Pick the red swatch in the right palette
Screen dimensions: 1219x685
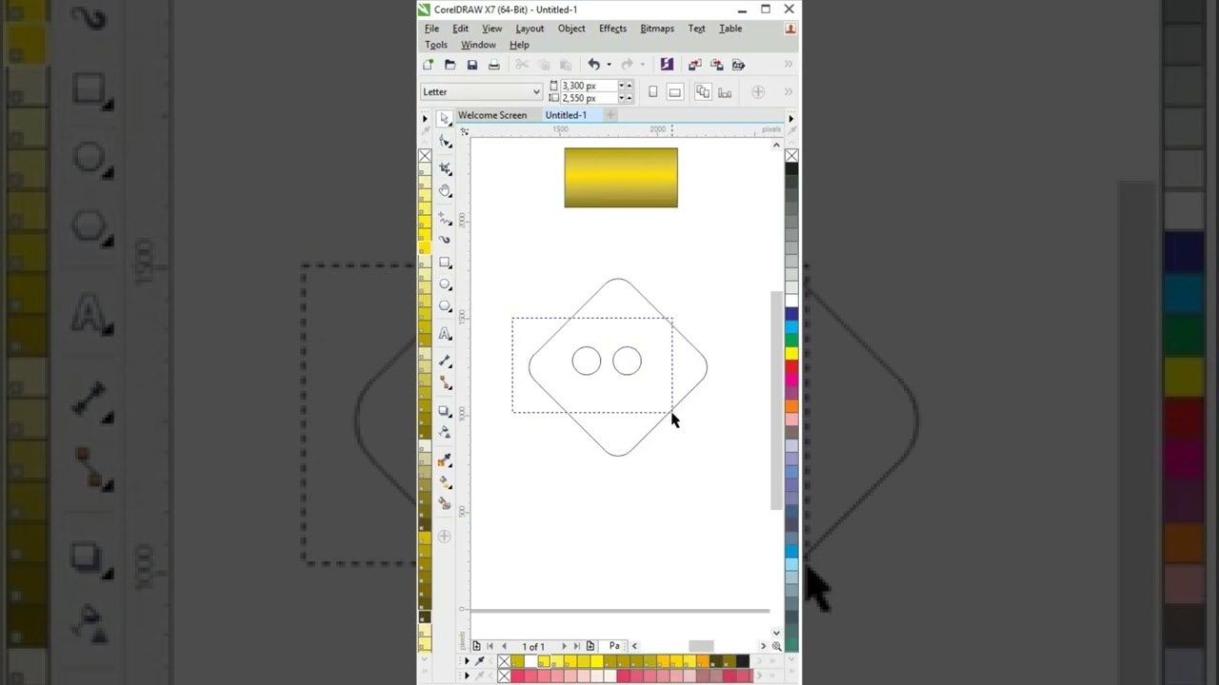click(791, 367)
